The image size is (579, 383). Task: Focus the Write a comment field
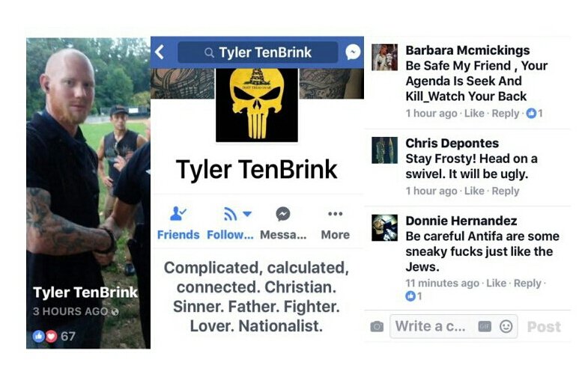pyautogui.click(x=453, y=326)
